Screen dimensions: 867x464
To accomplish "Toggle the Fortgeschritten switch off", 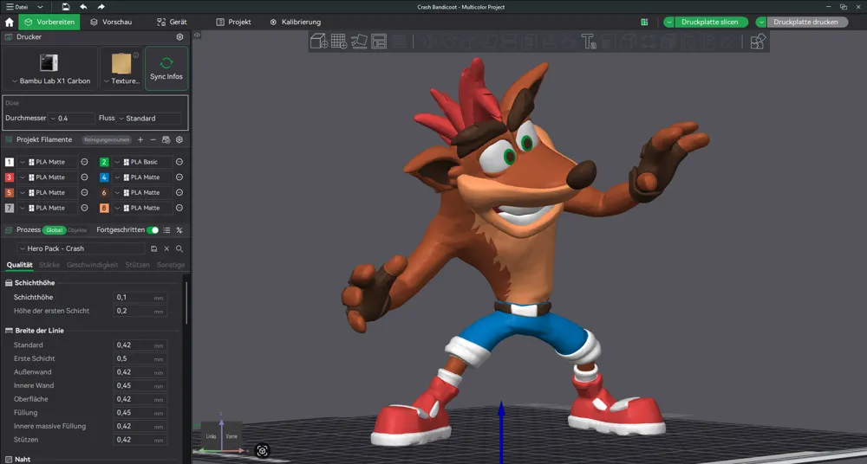I will (153, 229).
